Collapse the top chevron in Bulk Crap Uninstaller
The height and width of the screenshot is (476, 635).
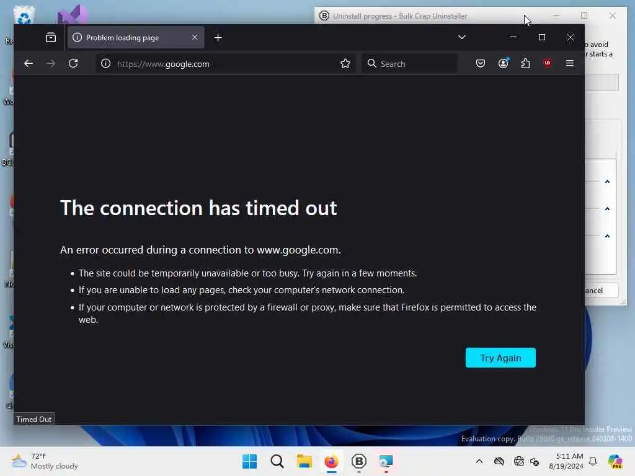point(607,182)
